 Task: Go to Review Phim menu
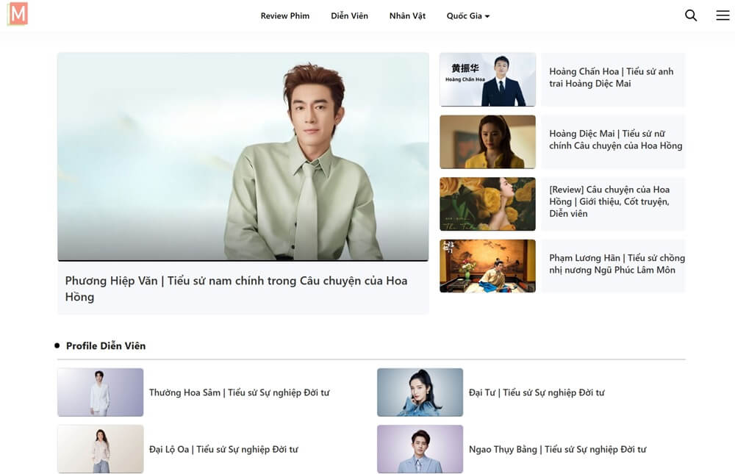[x=284, y=16]
